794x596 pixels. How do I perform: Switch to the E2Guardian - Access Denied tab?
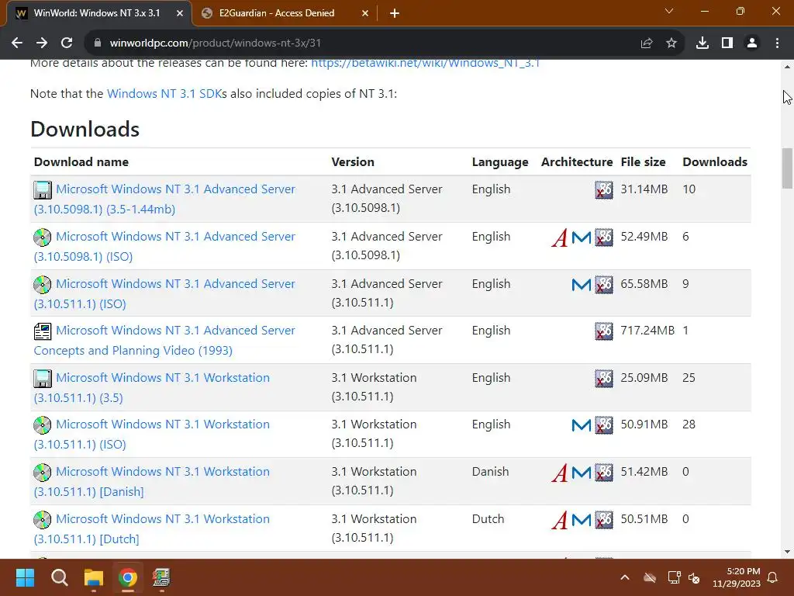pos(285,14)
